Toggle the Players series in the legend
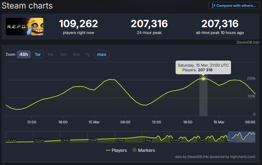This screenshot has width=262, height=165. [x=116, y=150]
